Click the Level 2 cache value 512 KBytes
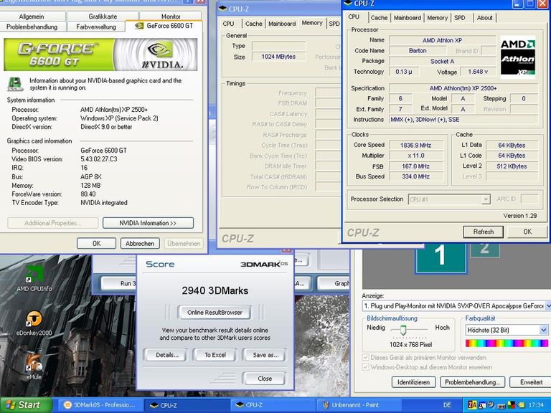Image resolution: width=551 pixels, height=413 pixels. pos(512,166)
